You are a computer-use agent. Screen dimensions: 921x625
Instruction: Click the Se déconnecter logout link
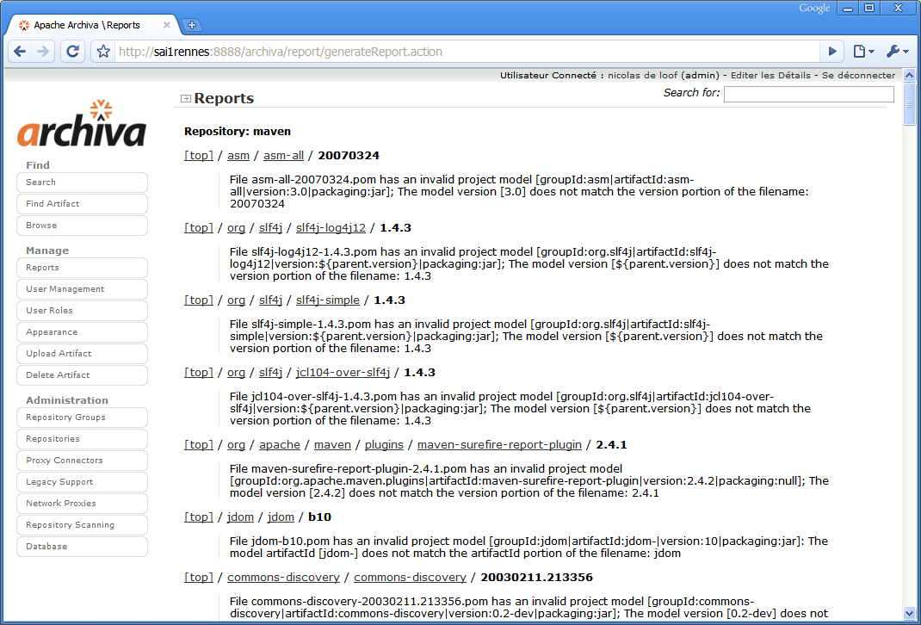point(858,75)
